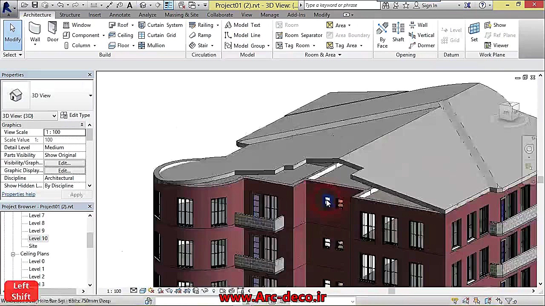545x306 pixels.
Task: Open the Massing & Site tab
Action: pyautogui.click(x=181, y=15)
